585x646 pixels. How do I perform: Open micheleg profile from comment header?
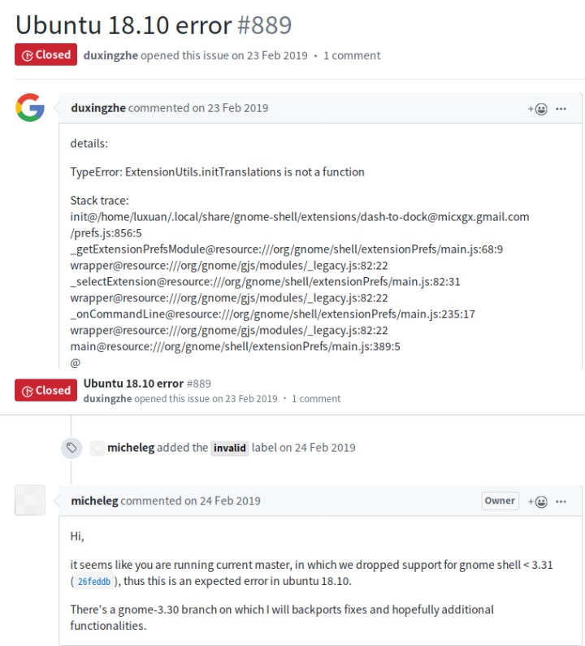point(94,501)
